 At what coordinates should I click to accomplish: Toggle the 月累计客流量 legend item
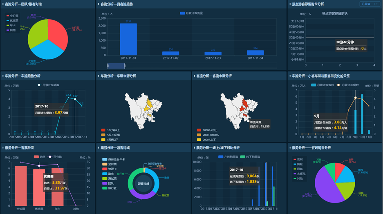(x=191, y=13)
